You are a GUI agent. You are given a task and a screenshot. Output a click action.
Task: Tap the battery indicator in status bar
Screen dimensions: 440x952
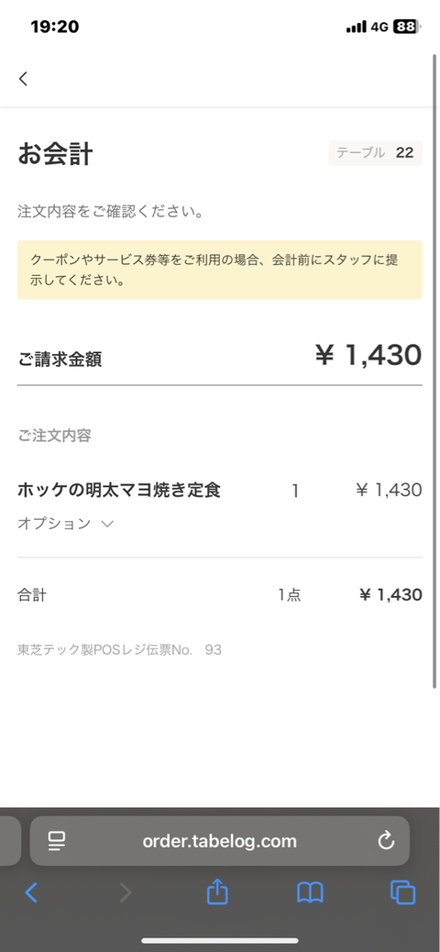click(407, 27)
